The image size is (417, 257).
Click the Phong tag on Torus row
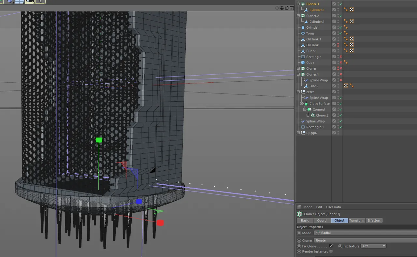click(346, 33)
